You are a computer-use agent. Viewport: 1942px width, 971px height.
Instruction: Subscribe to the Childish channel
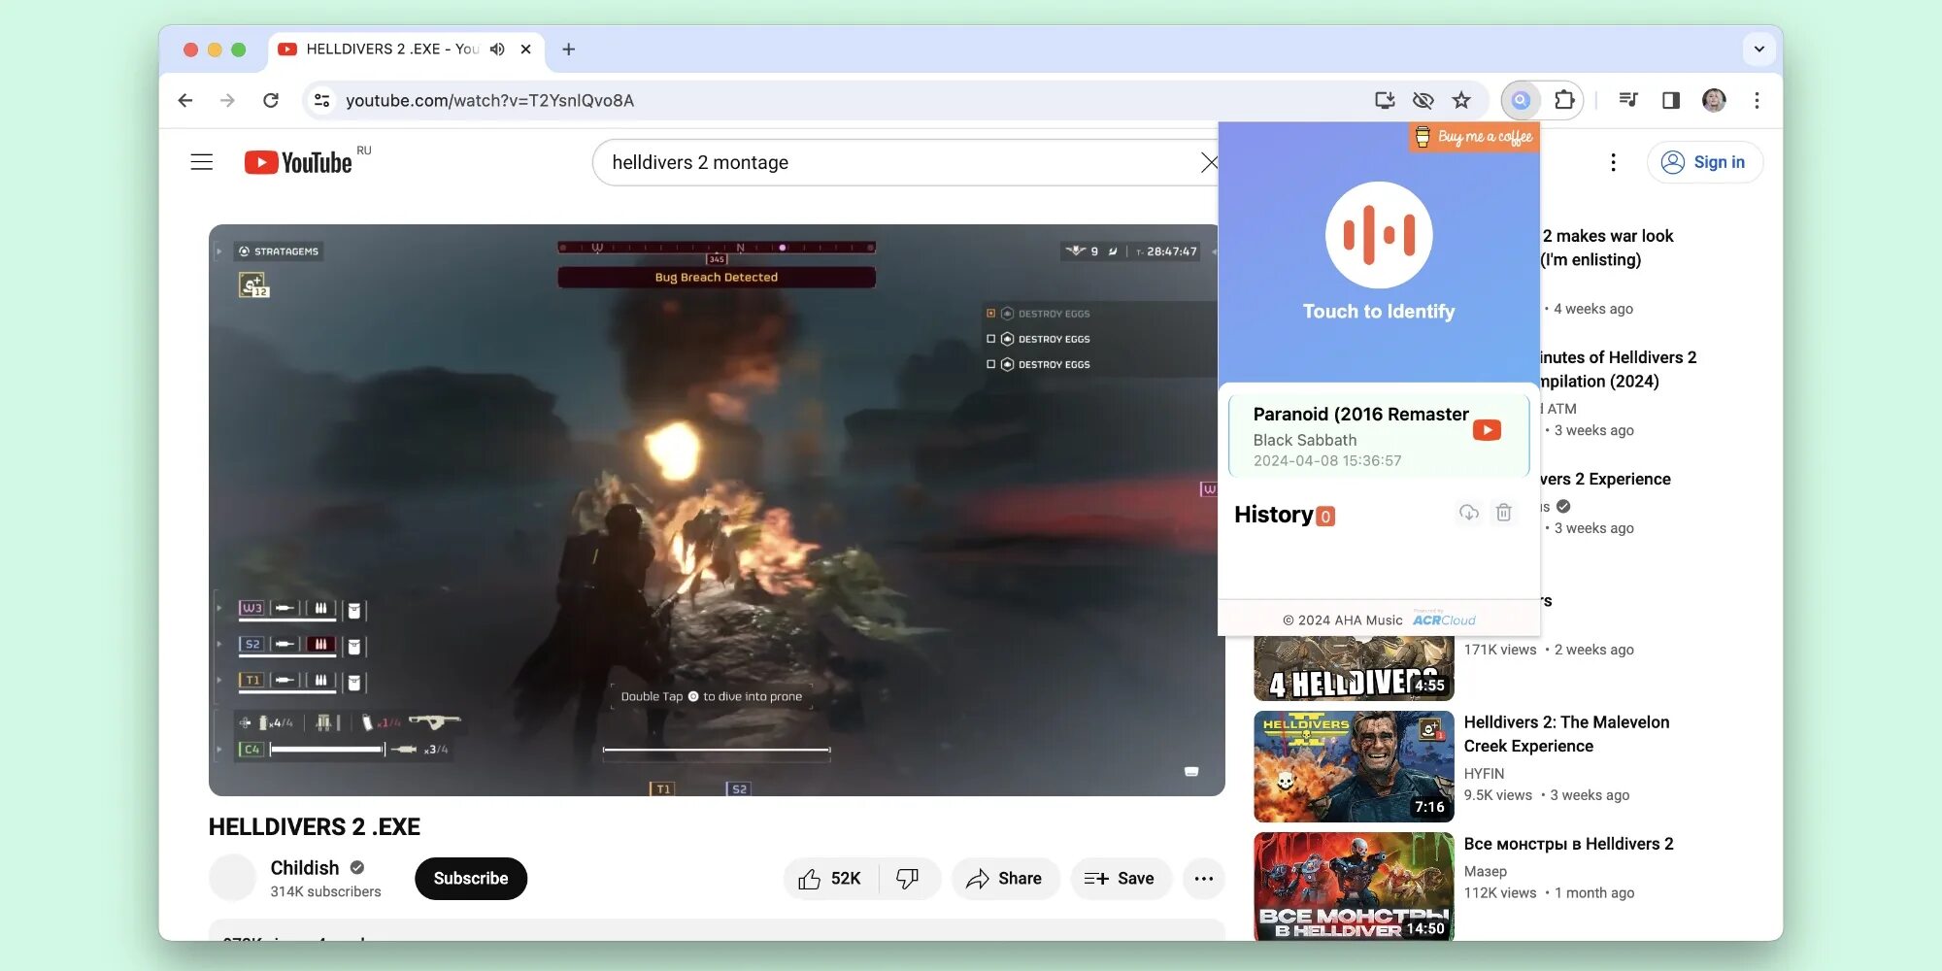[x=471, y=879]
